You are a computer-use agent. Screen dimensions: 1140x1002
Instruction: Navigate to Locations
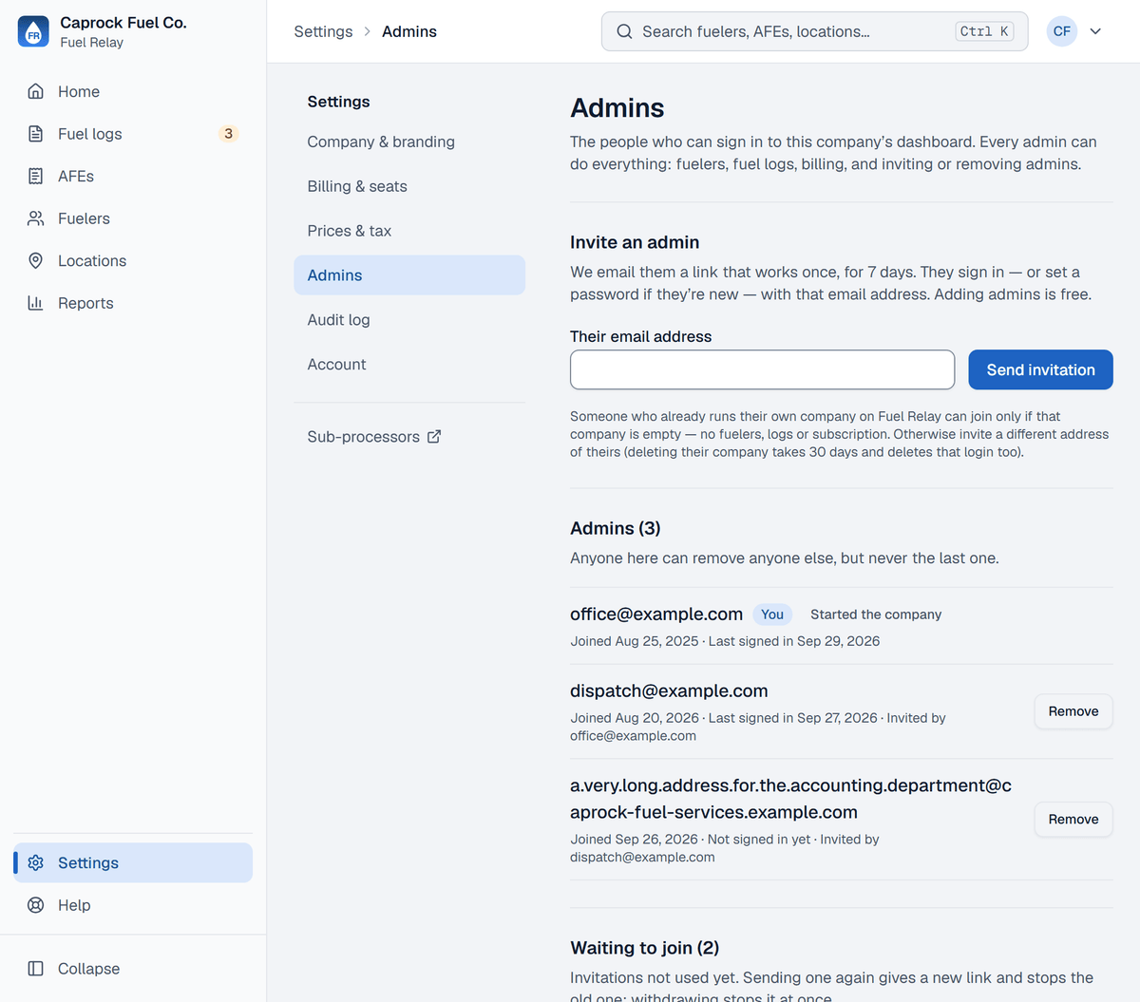click(x=133, y=260)
